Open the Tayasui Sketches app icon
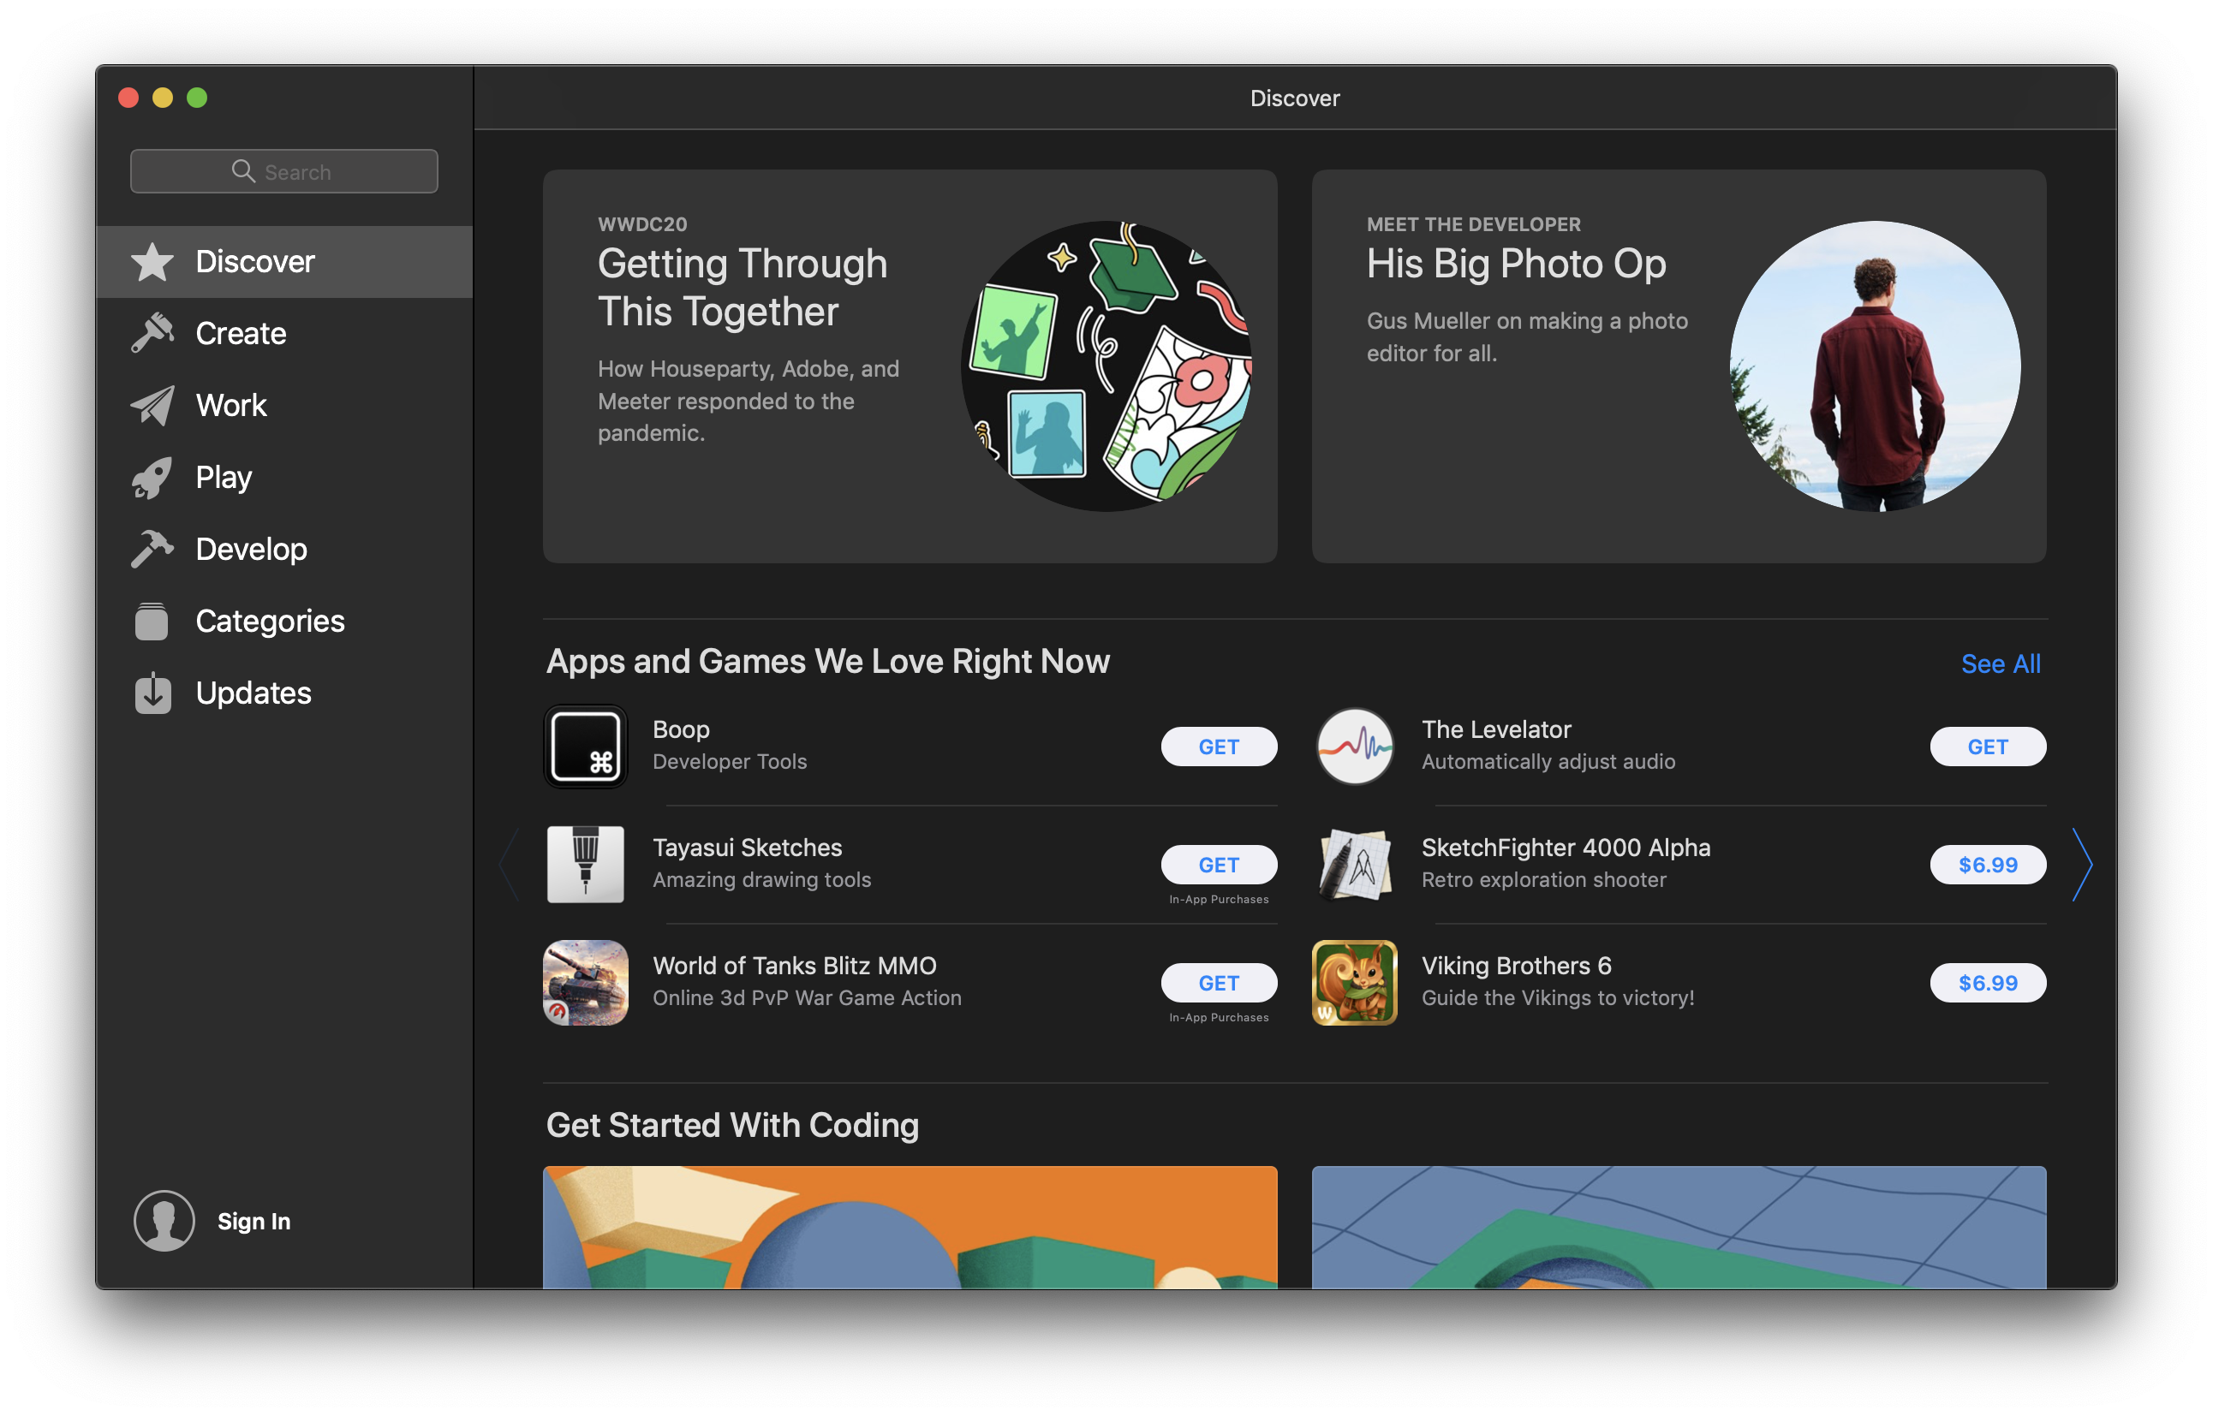This screenshot has height=1416, width=2213. click(585, 865)
